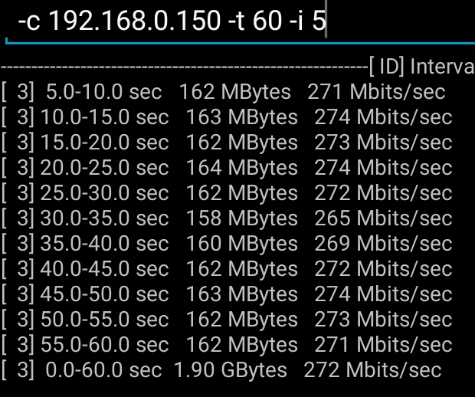Select the 40.0-45.0 sec result row

[227, 269]
